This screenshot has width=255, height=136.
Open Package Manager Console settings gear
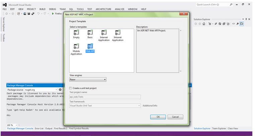point(60,90)
